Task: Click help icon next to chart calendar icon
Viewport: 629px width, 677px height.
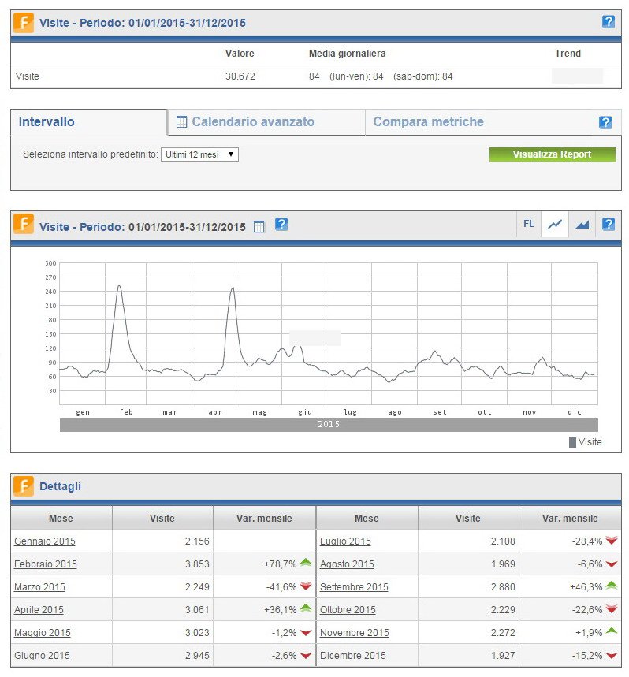Action: coord(281,225)
